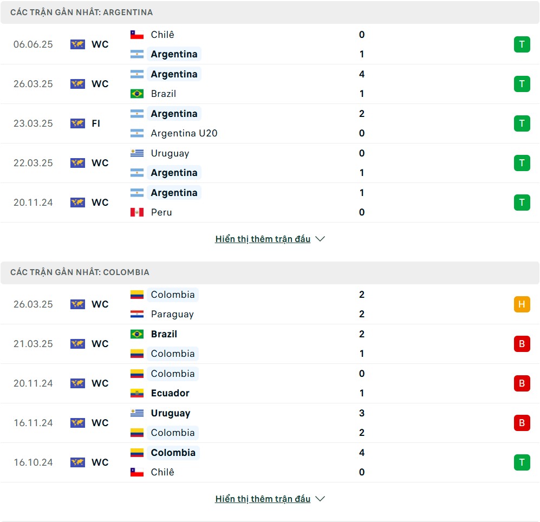This screenshot has width=540, height=522.
Task: Click world map competition icon for 23.03.25 FI
Action: click(x=77, y=123)
